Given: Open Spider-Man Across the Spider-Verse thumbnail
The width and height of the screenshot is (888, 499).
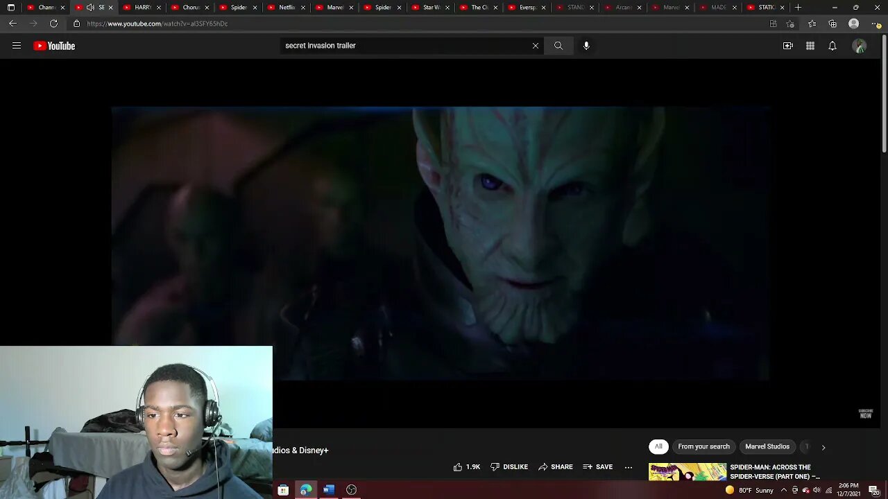Looking at the screenshot, I should 688,472.
